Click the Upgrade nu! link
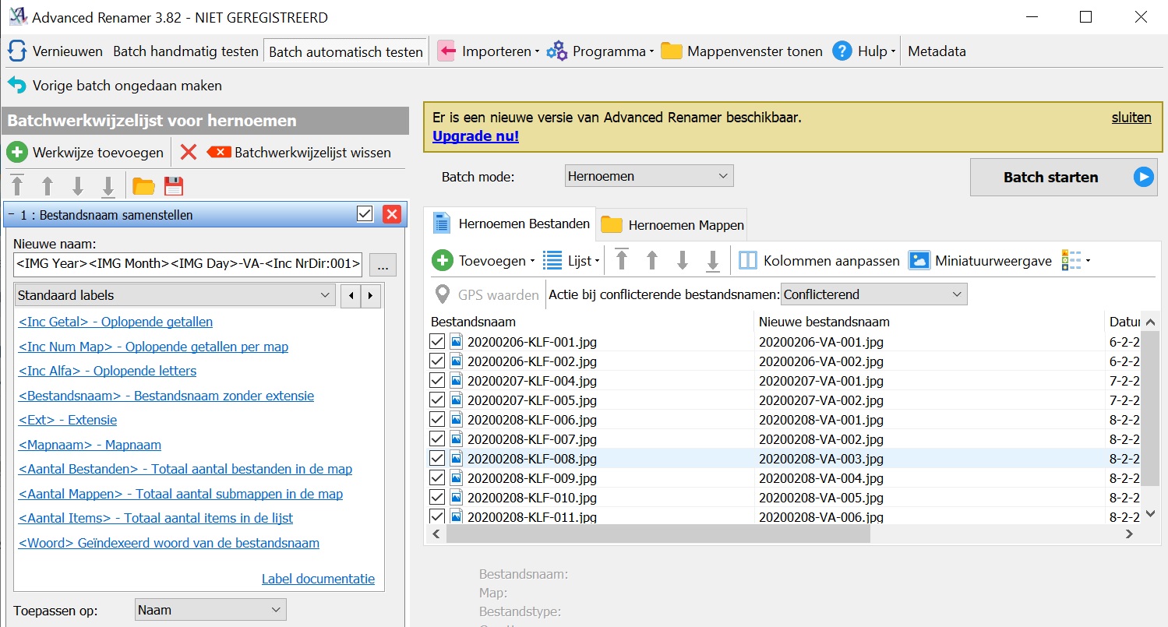Screen dimensions: 1168x627 (475, 136)
